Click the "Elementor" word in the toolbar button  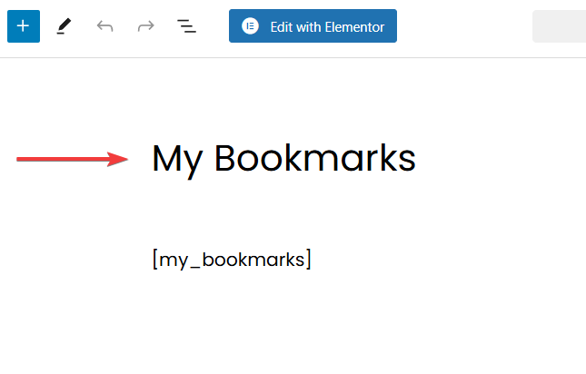(354, 27)
